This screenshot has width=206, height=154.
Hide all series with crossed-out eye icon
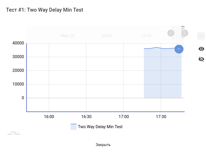tap(201, 59)
